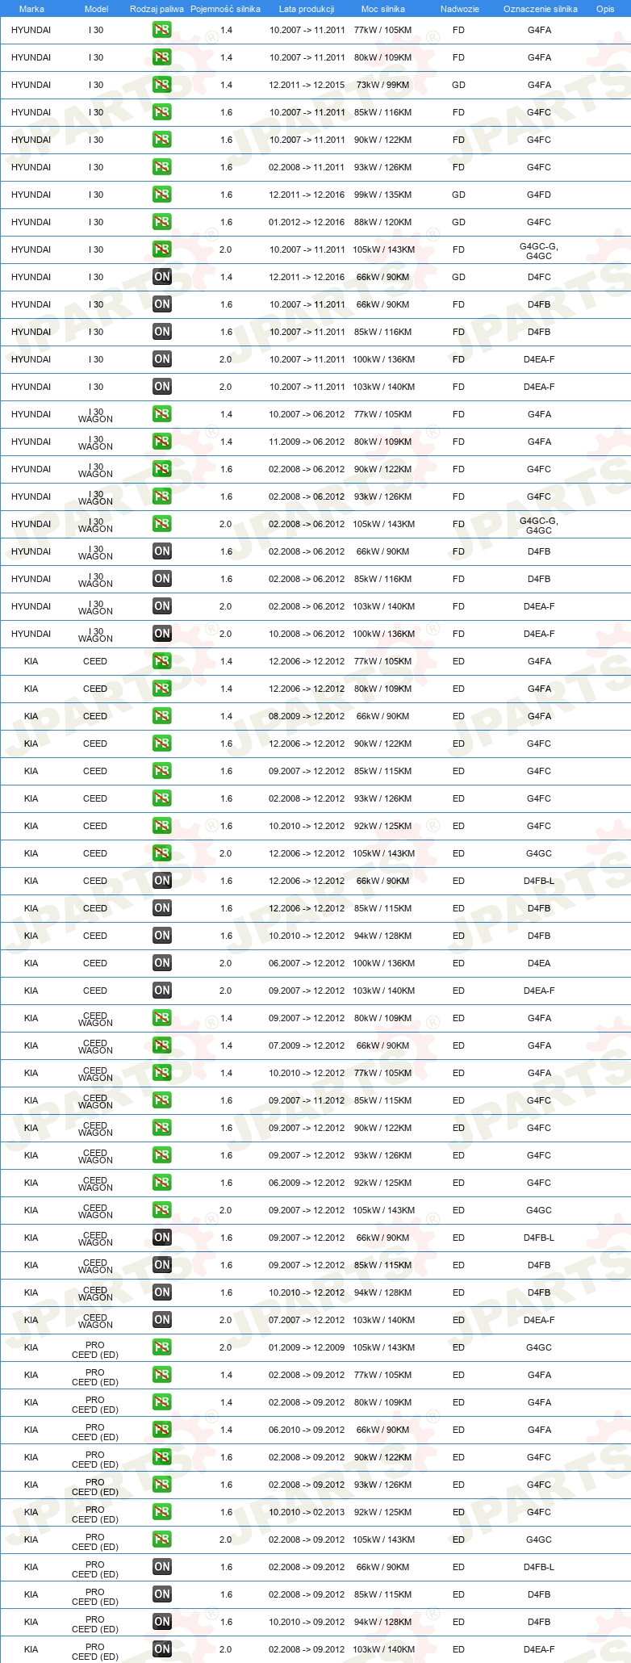
Task: Click the PB icon in PRO CEE'D 06.2010 row
Action: coord(161,1430)
